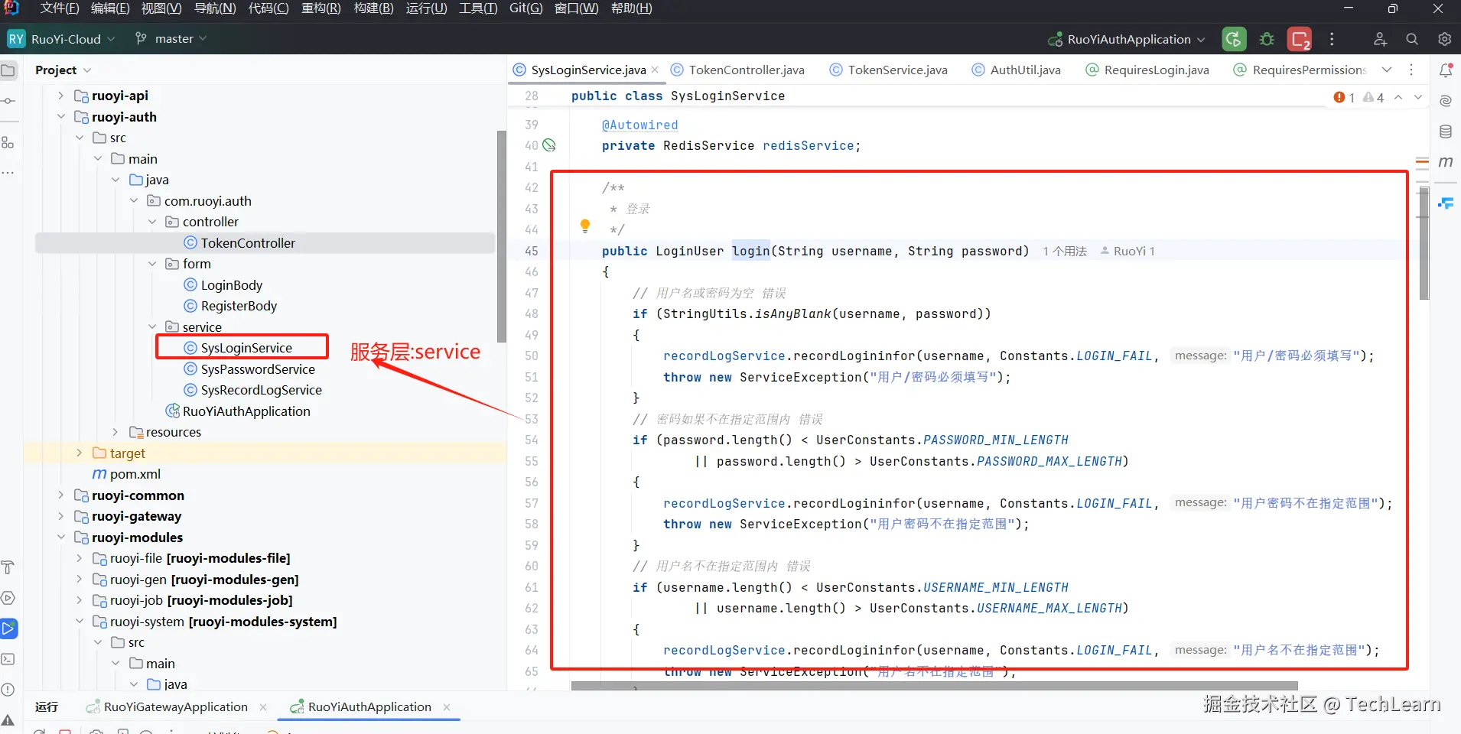This screenshot has width=1461, height=734.
Task: Open the AI Assistant spiral icon
Action: coord(1446,101)
